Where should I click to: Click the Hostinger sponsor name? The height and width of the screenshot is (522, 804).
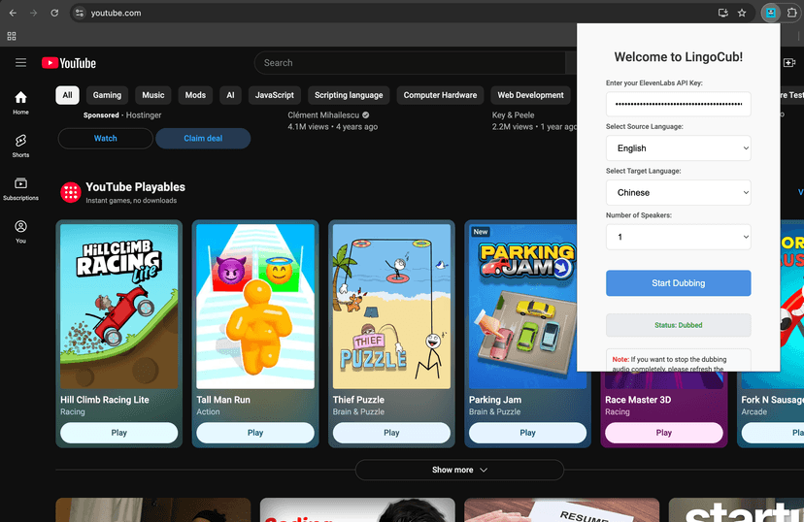tap(144, 114)
